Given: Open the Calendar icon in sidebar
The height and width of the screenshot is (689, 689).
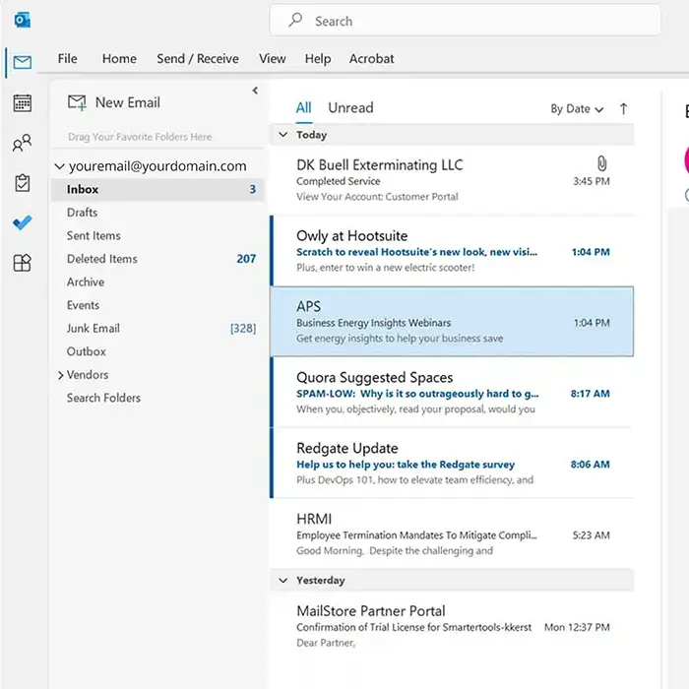Looking at the screenshot, I should [22, 102].
